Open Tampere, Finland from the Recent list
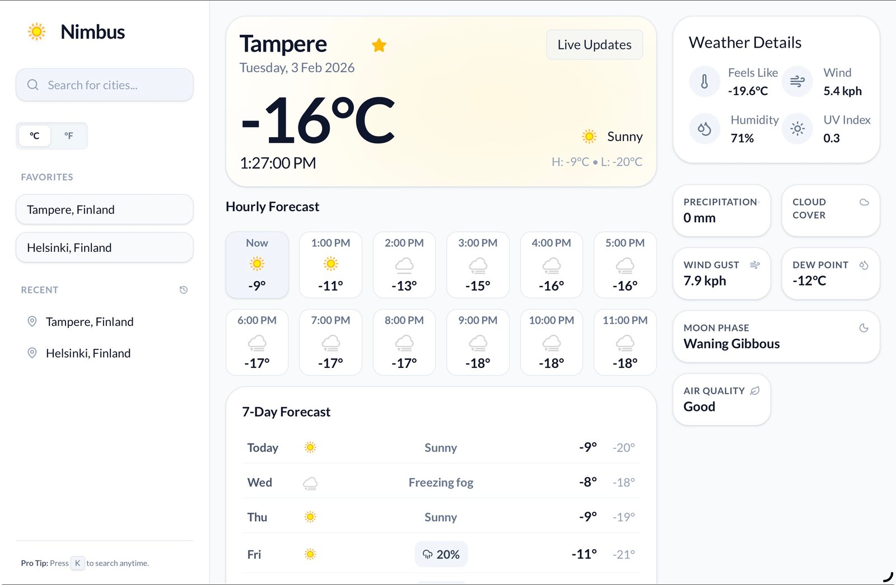 89,321
